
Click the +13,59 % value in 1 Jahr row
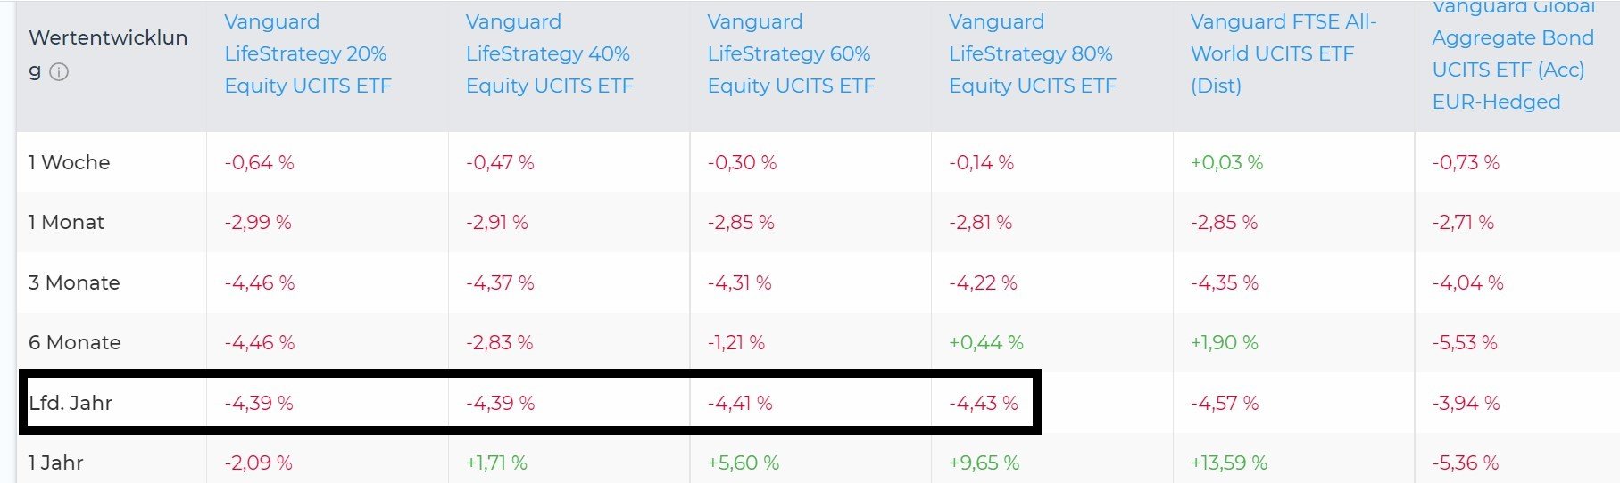coord(1228,463)
